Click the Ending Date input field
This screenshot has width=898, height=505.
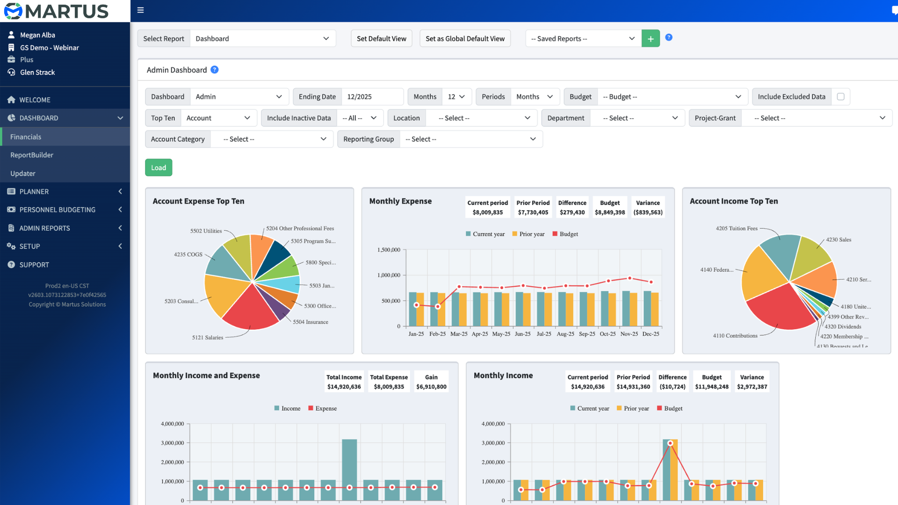click(x=372, y=96)
